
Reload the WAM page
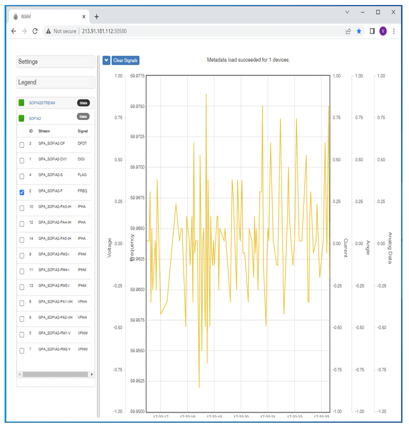tap(35, 31)
